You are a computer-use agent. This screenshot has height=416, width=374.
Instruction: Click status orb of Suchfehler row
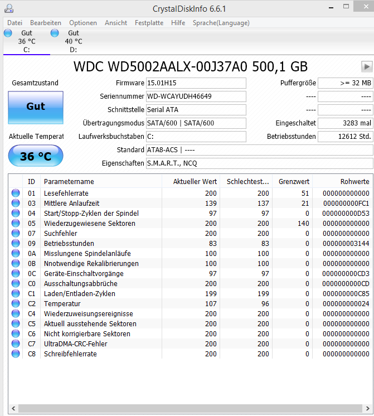[x=16, y=233]
